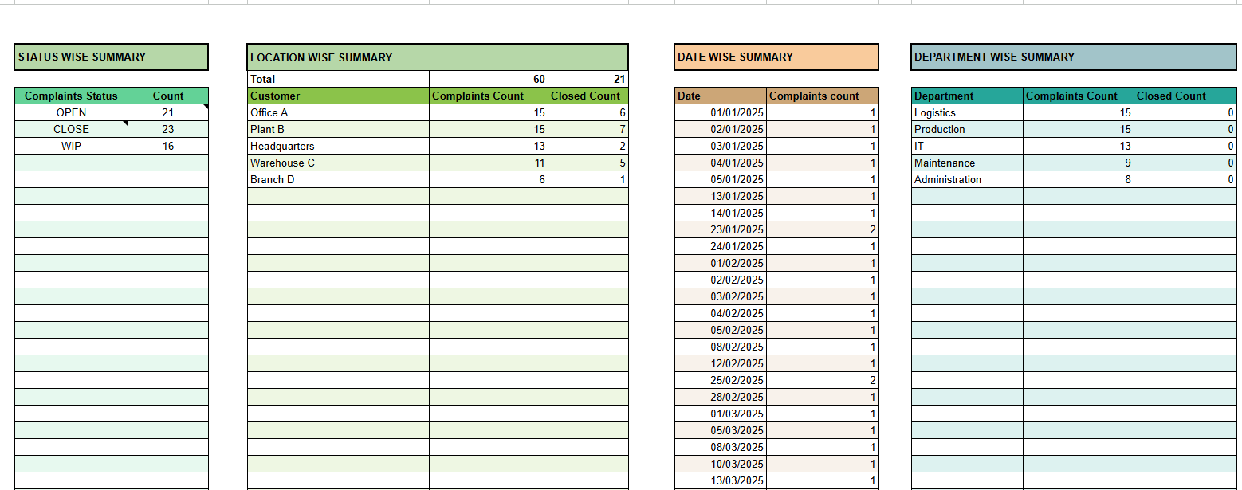Screen dimensions: 1242x490
Task: Click the Complaints Status column header
Action: tap(71, 96)
